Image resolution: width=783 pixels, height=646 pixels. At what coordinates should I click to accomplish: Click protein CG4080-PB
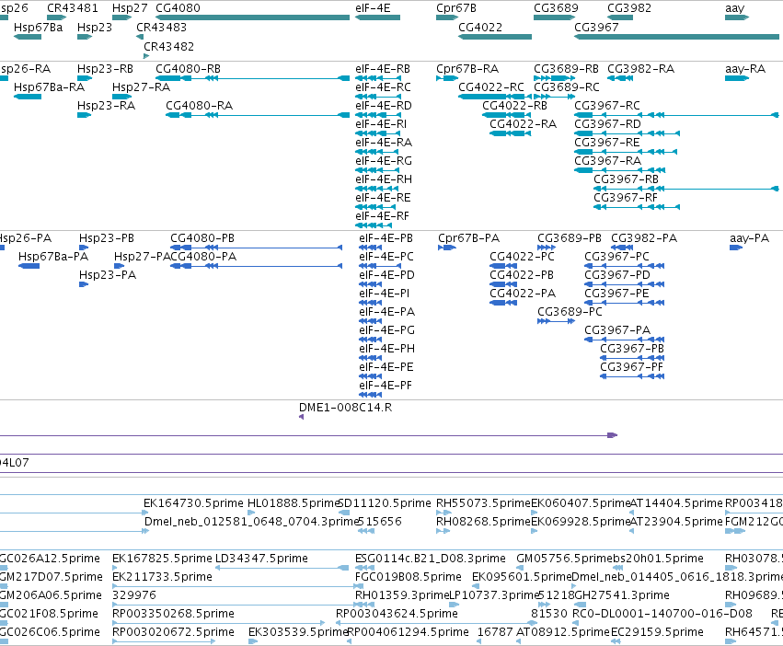pos(256,248)
